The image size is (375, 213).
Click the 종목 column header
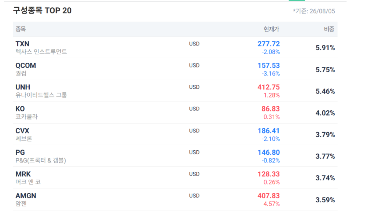[x=21, y=29]
